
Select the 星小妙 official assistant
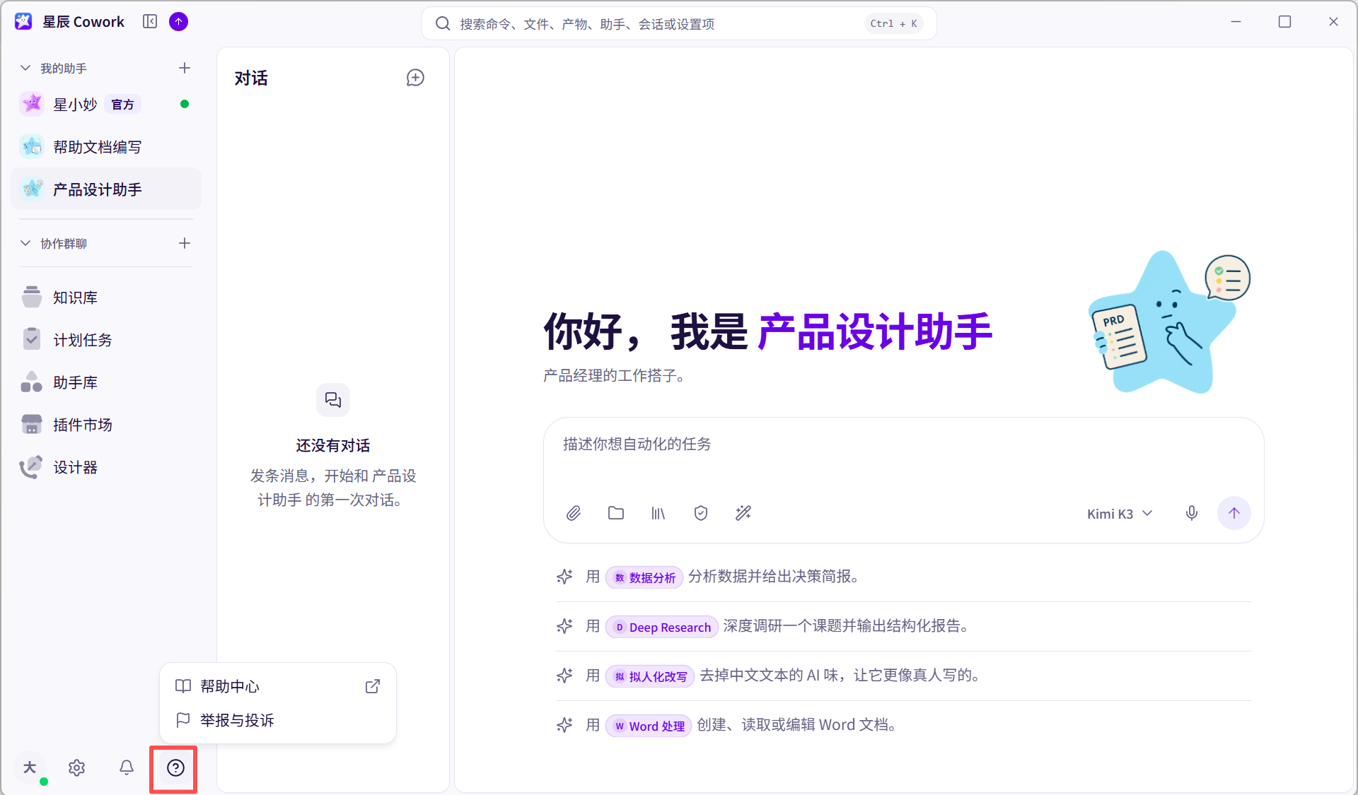106,105
